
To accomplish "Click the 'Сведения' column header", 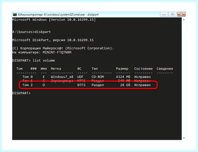I will coord(165,69).
